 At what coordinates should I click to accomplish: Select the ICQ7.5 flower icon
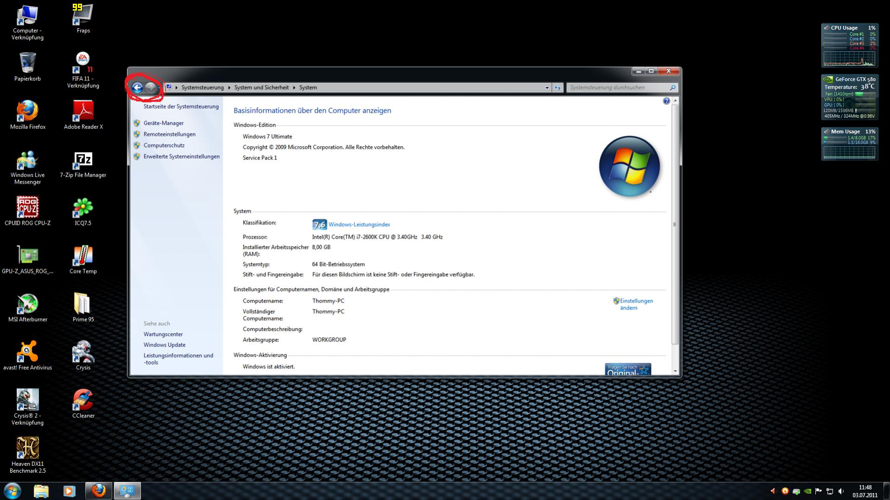pos(83,211)
